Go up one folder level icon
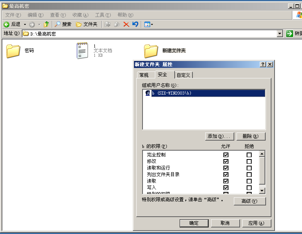The height and width of the screenshot is (234, 302). (46, 24)
